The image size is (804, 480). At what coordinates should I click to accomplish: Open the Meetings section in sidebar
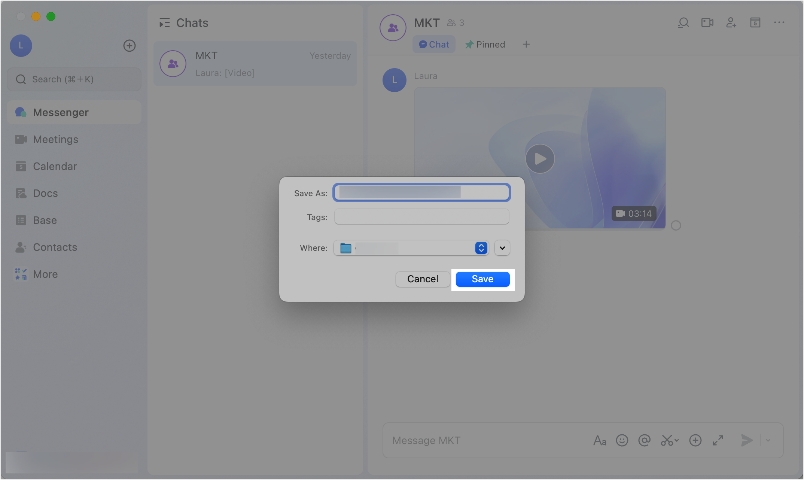tap(55, 139)
